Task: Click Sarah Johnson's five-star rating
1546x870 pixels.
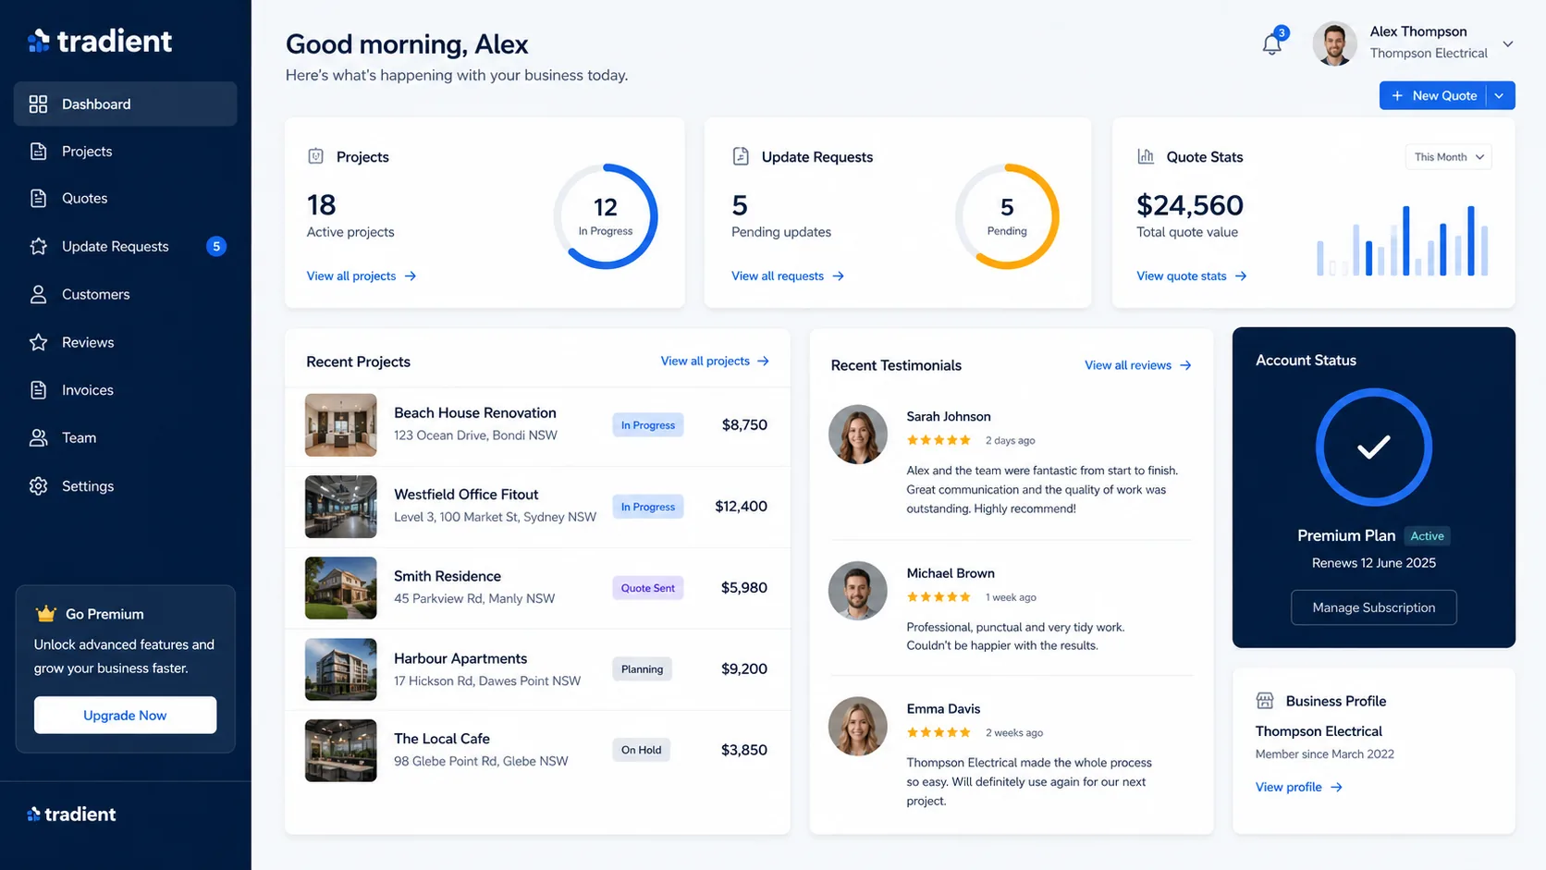Action: [x=939, y=440]
